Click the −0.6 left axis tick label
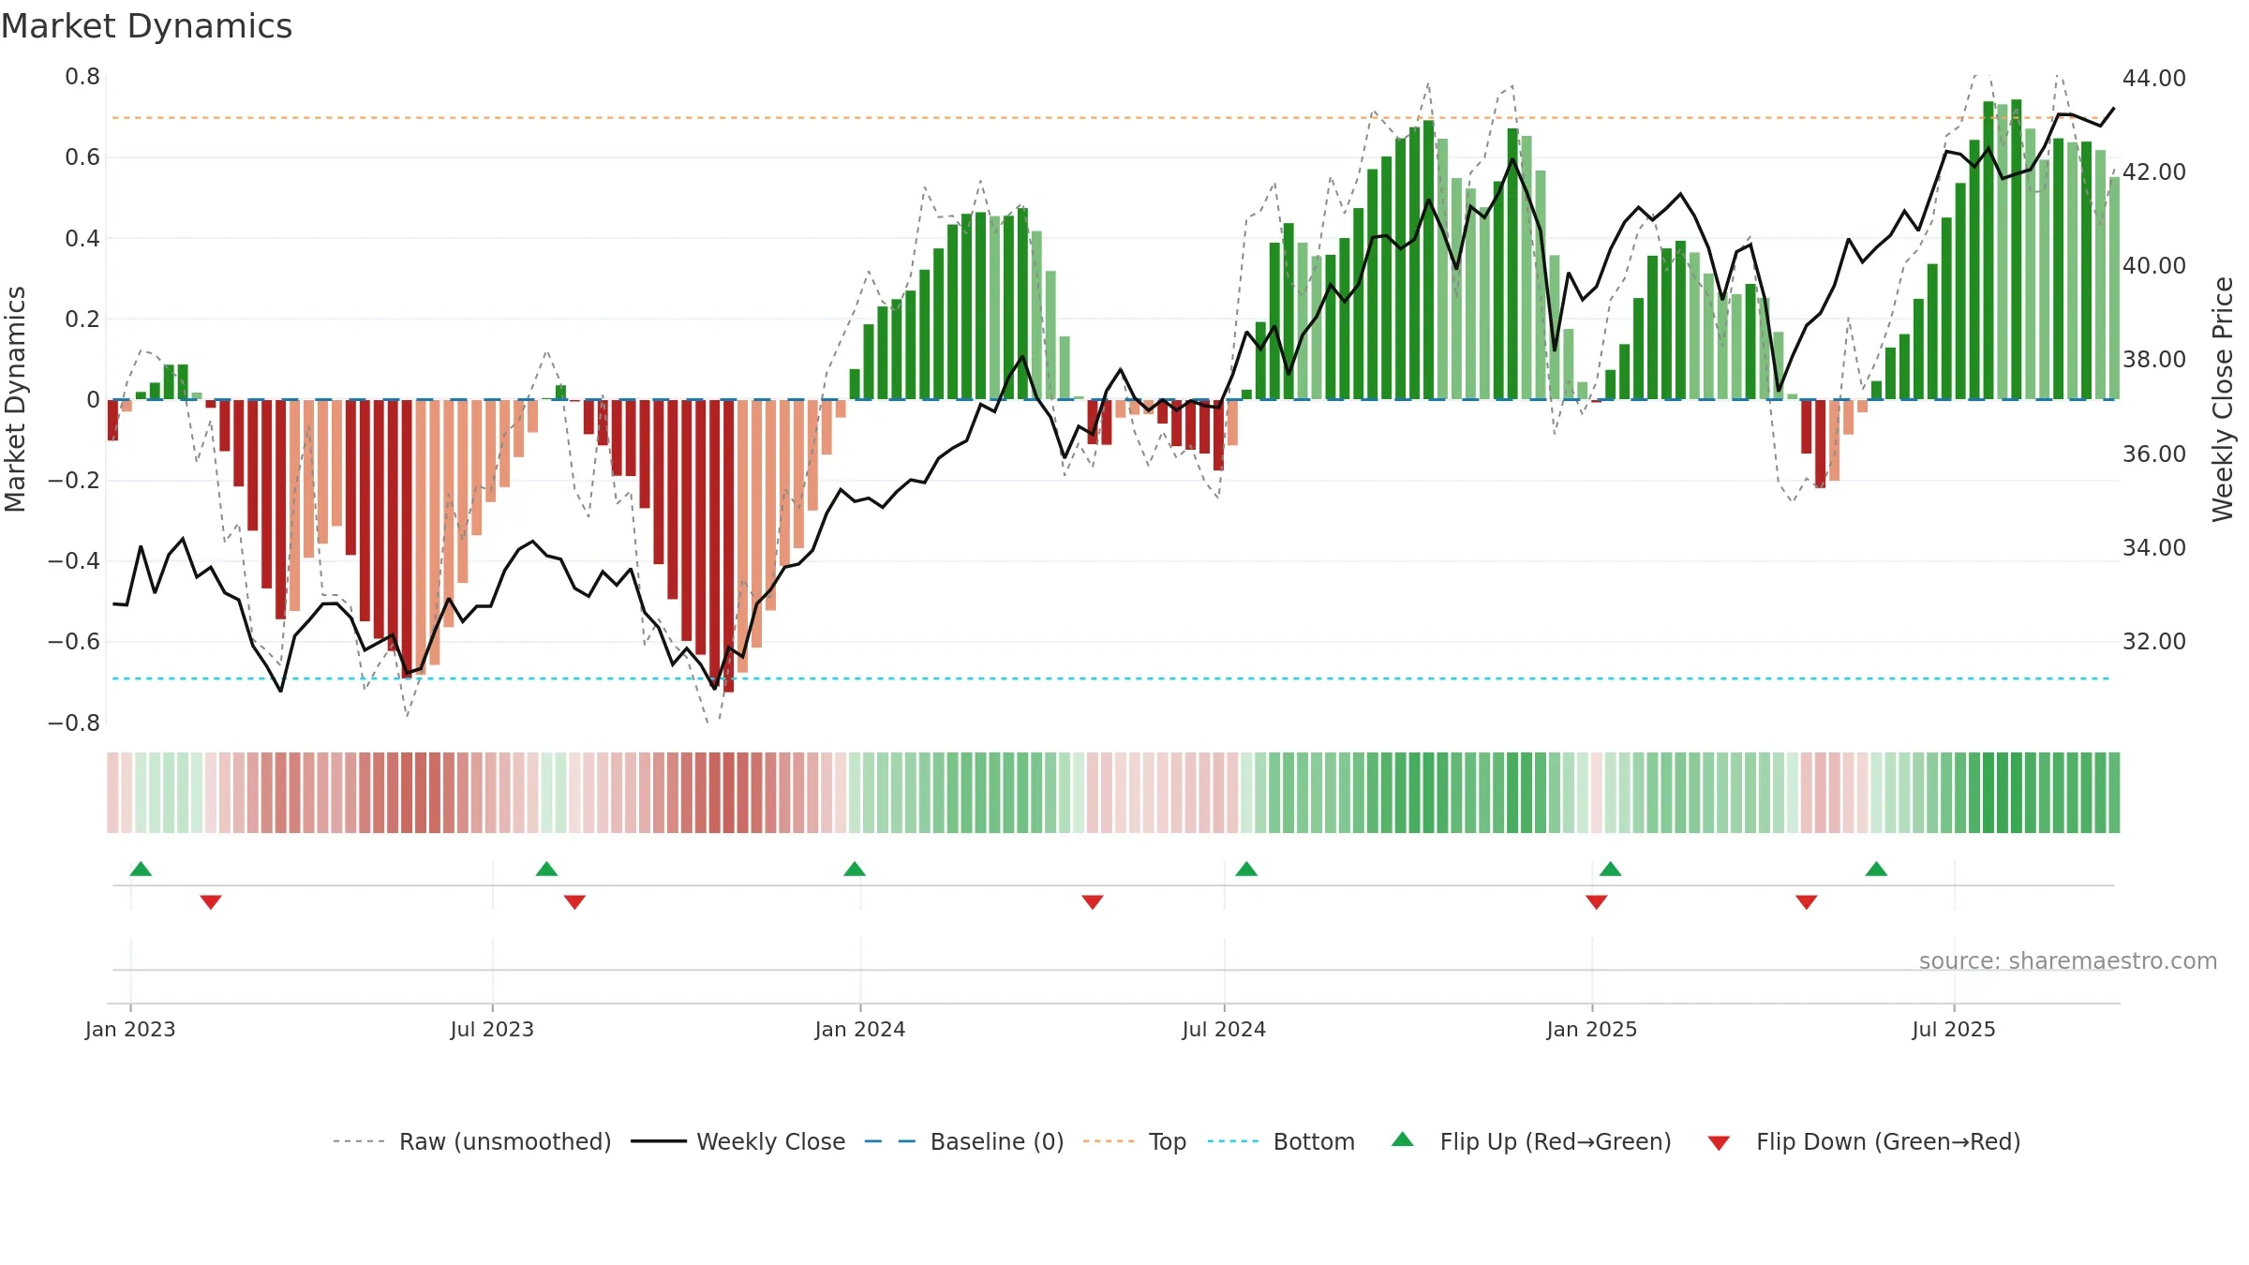The height and width of the screenshot is (1265, 2249). (74, 642)
